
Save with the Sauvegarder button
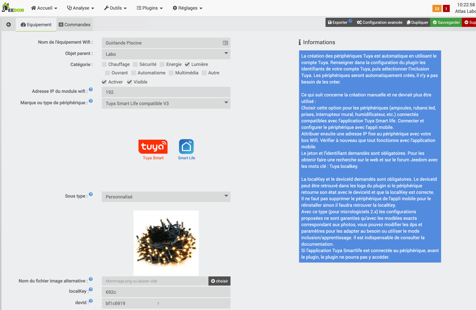click(x=446, y=23)
